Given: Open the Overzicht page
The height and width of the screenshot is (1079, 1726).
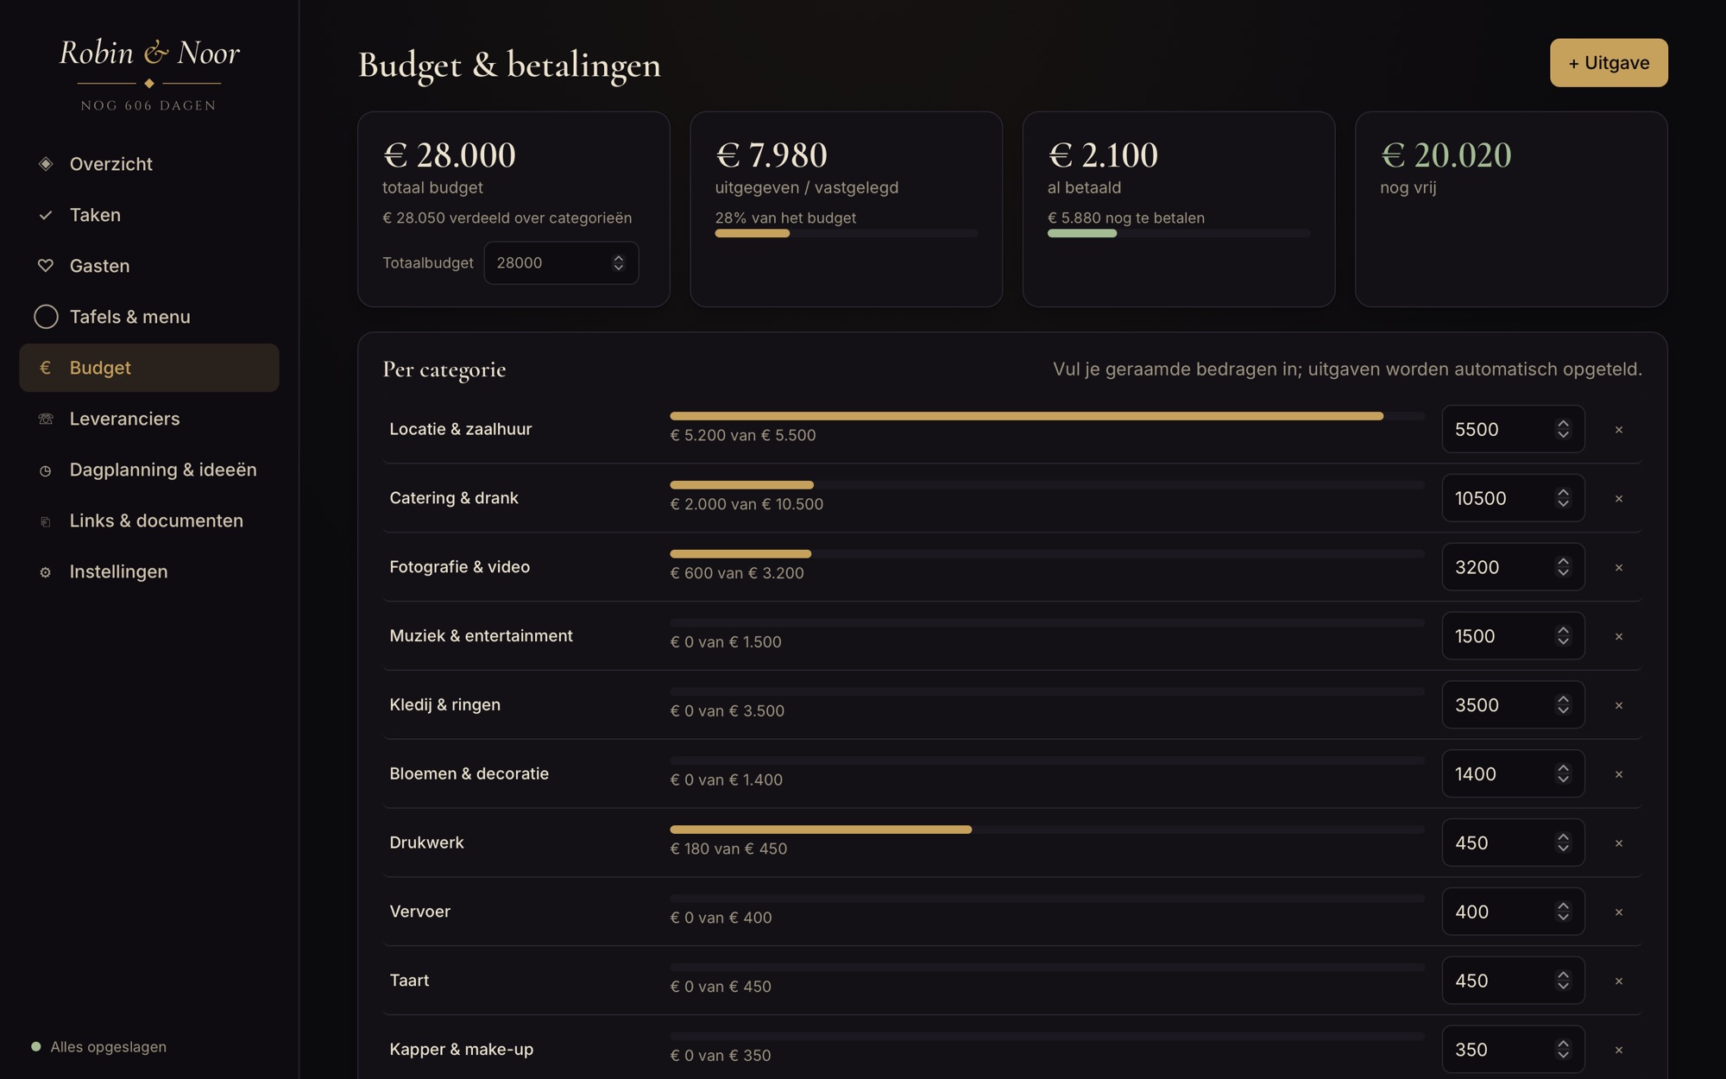Looking at the screenshot, I should pyautogui.click(x=148, y=164).
